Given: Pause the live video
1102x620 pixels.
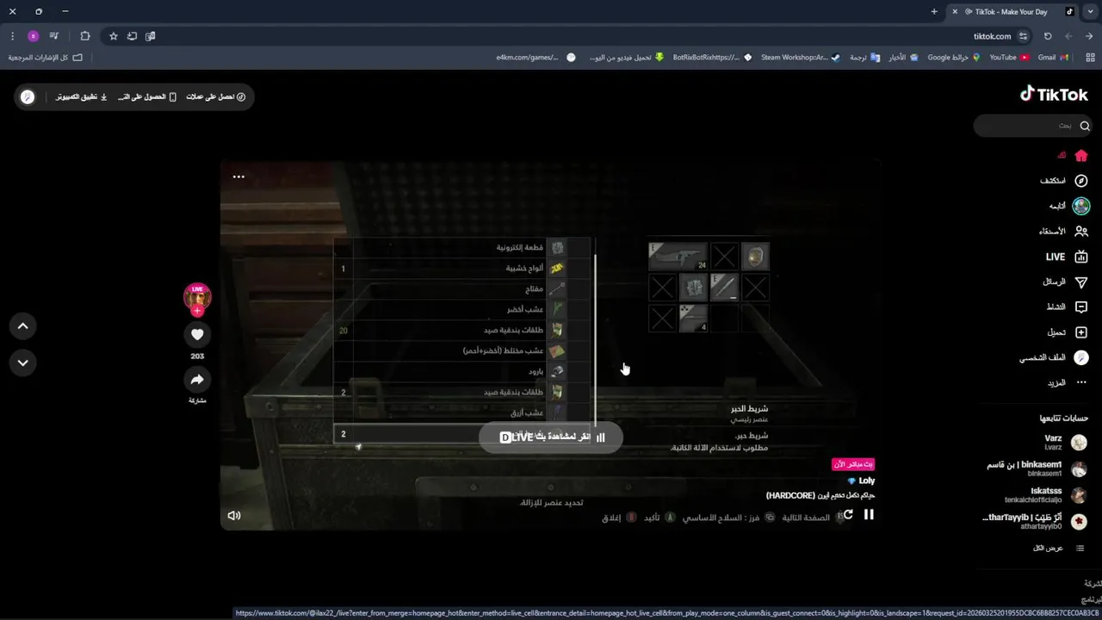Looking at the screenshot, I should [869, 514].
